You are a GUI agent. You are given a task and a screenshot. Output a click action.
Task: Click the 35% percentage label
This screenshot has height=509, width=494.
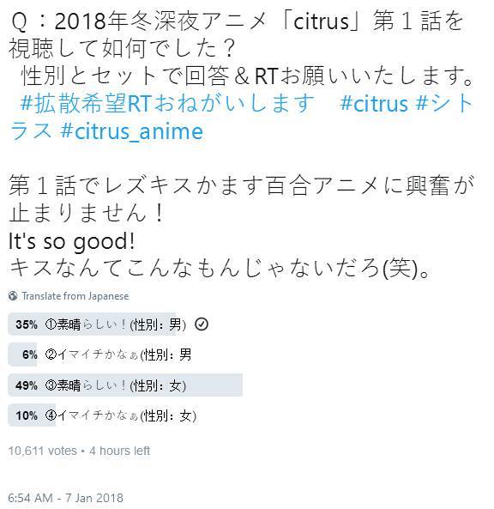click(27, 324)
